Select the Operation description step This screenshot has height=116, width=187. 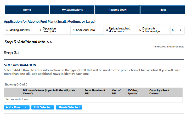pos(54,30)
